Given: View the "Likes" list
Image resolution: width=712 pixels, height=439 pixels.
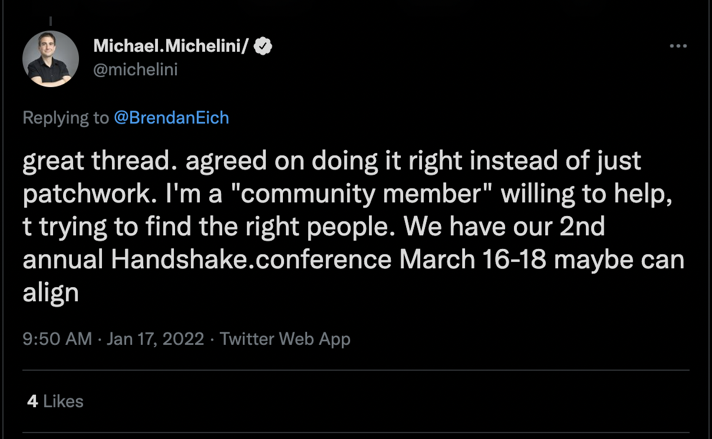Looking at the screenshot, I should (x=63, y=401).
